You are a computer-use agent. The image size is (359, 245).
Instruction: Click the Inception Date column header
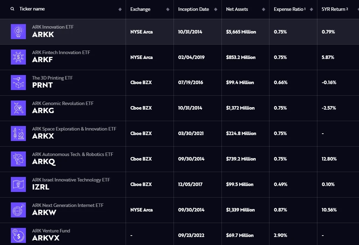(x=193, y=9)
